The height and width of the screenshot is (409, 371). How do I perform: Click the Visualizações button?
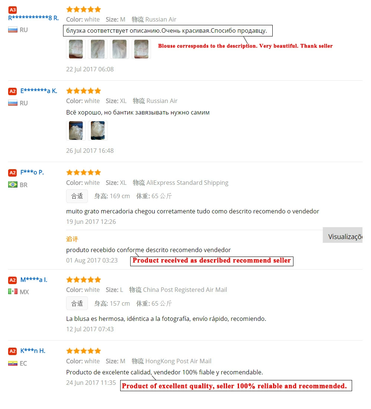343,235
